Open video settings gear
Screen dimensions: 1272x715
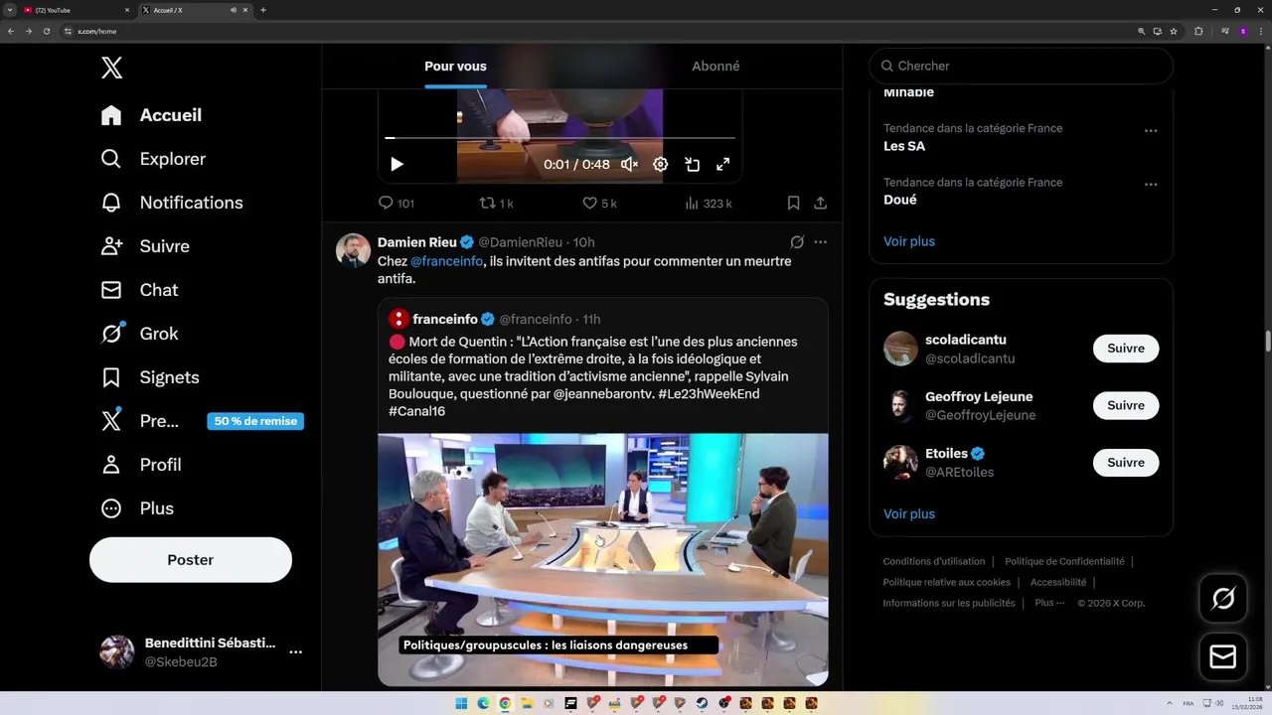[x=661, y=164]
